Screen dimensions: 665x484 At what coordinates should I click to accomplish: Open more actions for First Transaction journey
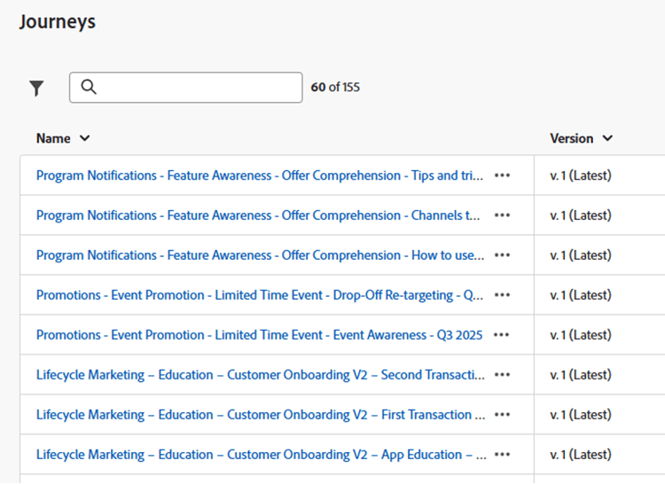click(x=503, y=415)
